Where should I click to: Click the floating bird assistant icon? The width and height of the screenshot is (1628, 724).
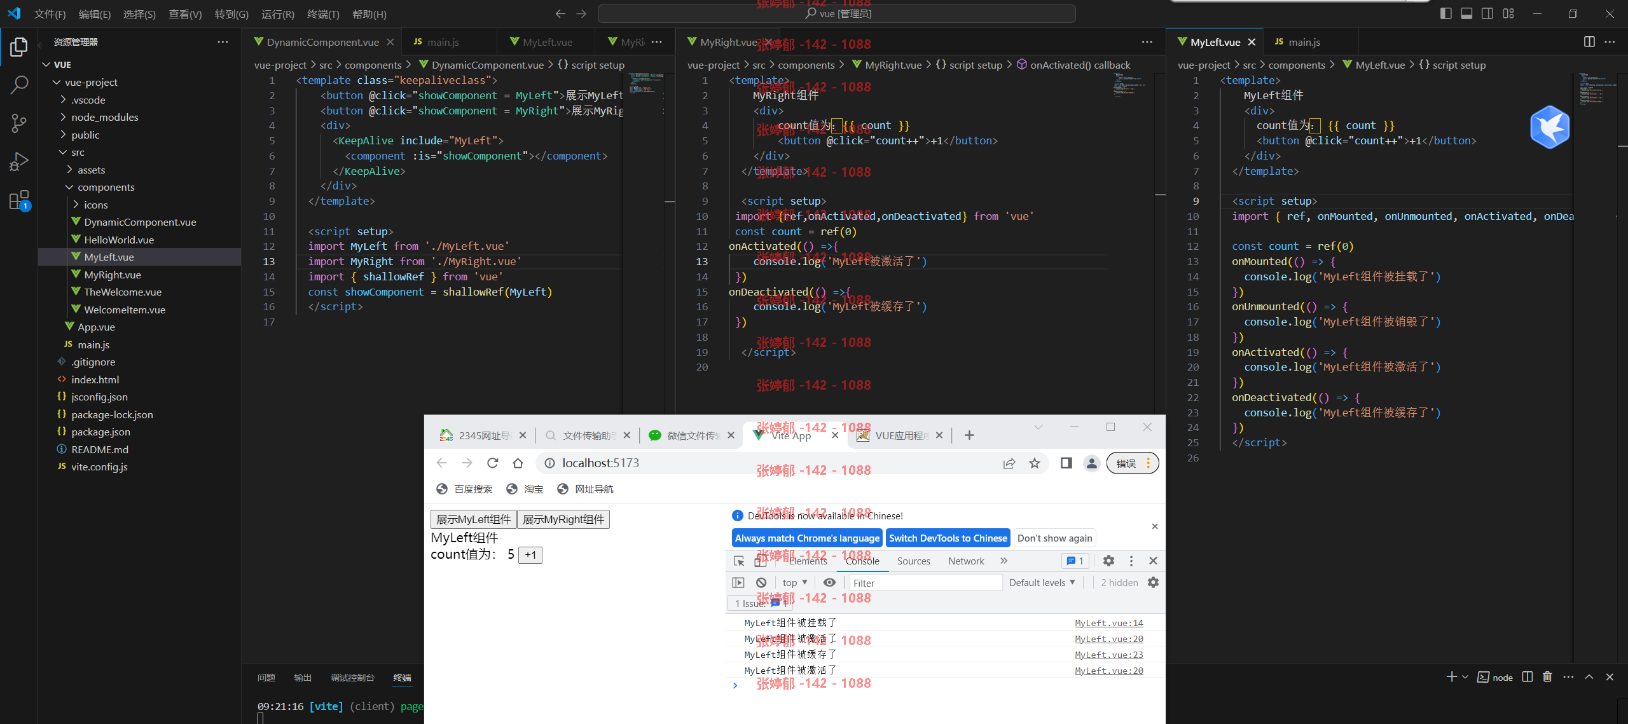pos(1549,127)
